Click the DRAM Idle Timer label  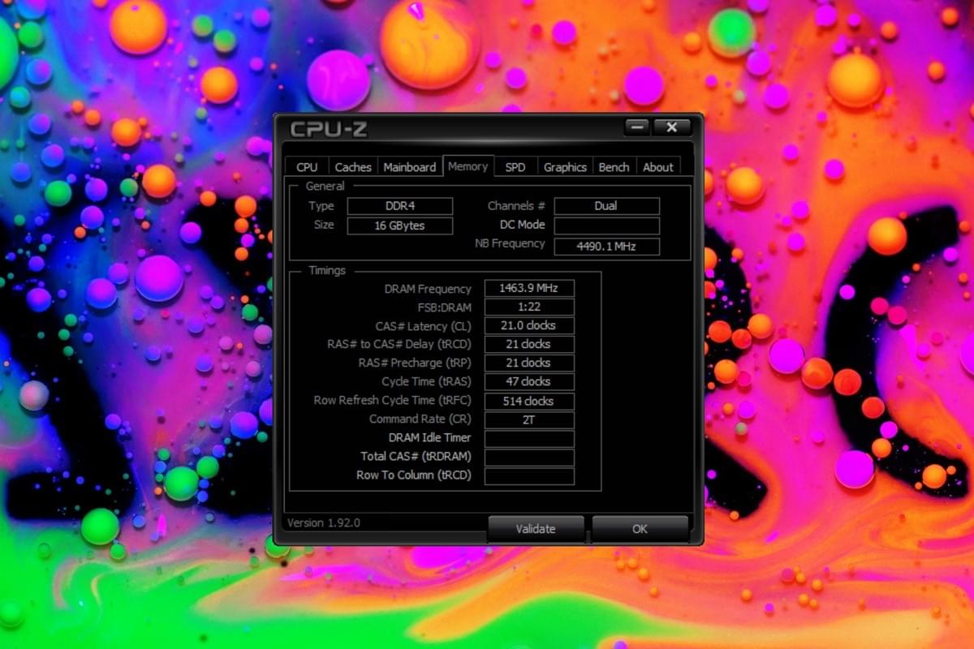430,438
